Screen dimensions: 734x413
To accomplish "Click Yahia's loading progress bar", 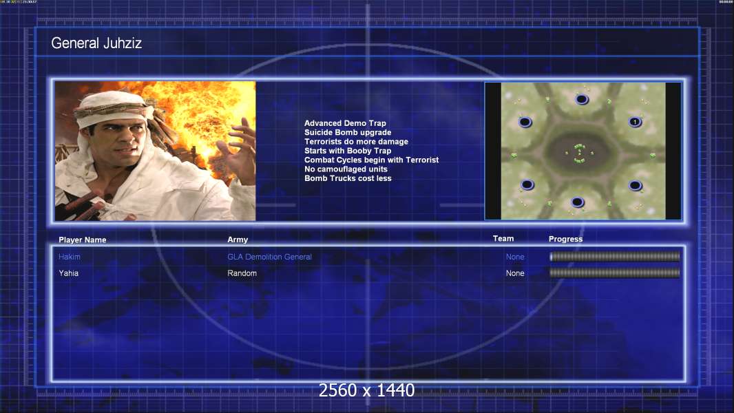I will (x=614, y=273).
